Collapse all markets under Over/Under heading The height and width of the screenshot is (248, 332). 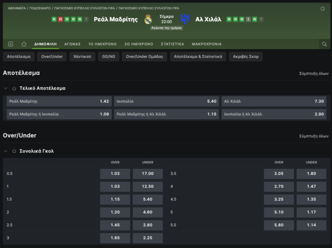[314, 136]
